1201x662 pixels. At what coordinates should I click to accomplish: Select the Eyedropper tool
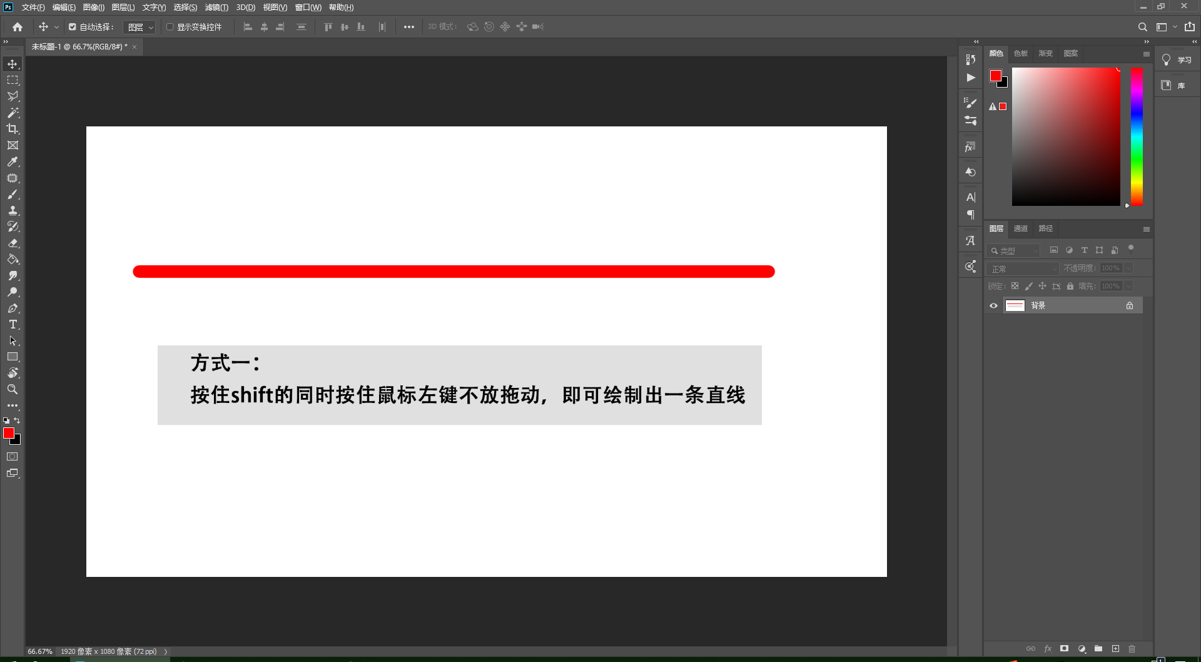click(13, 161)
